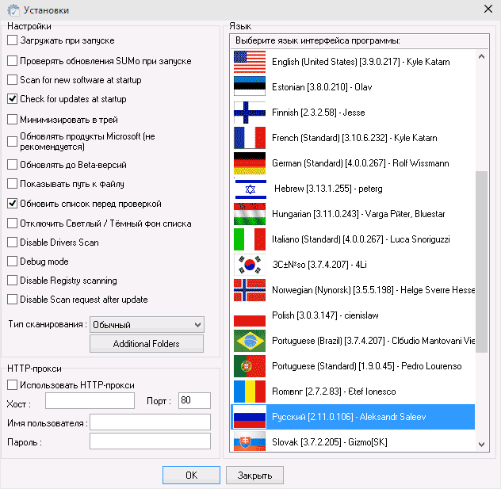The width and height of the screenshot is (501, 489).
Task: Focus the Имя пользователя input field
Action: pos(150,422)
